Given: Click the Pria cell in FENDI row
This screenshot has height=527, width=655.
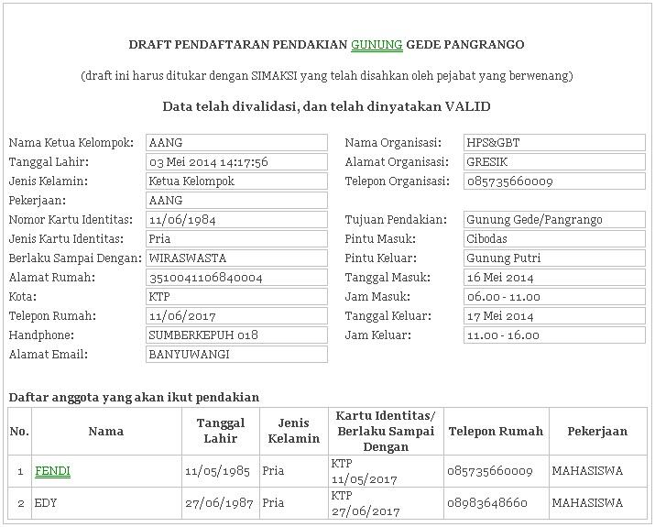Looking at the screenshot, I should [294, 471].
